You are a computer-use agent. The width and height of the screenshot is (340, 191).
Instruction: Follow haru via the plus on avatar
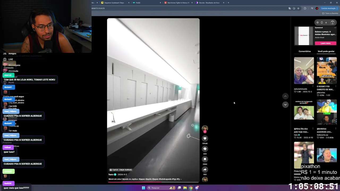pos(205,132)
